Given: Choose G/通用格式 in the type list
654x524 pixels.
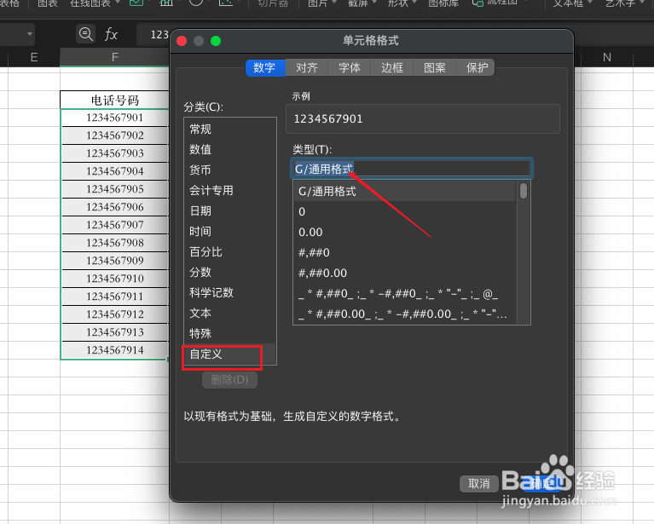Looking at the screenshot, I should [404, 192].
